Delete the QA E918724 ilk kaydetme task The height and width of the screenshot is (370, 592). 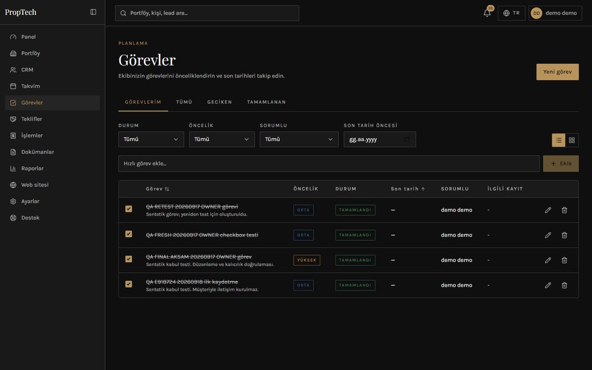(564, 285)
